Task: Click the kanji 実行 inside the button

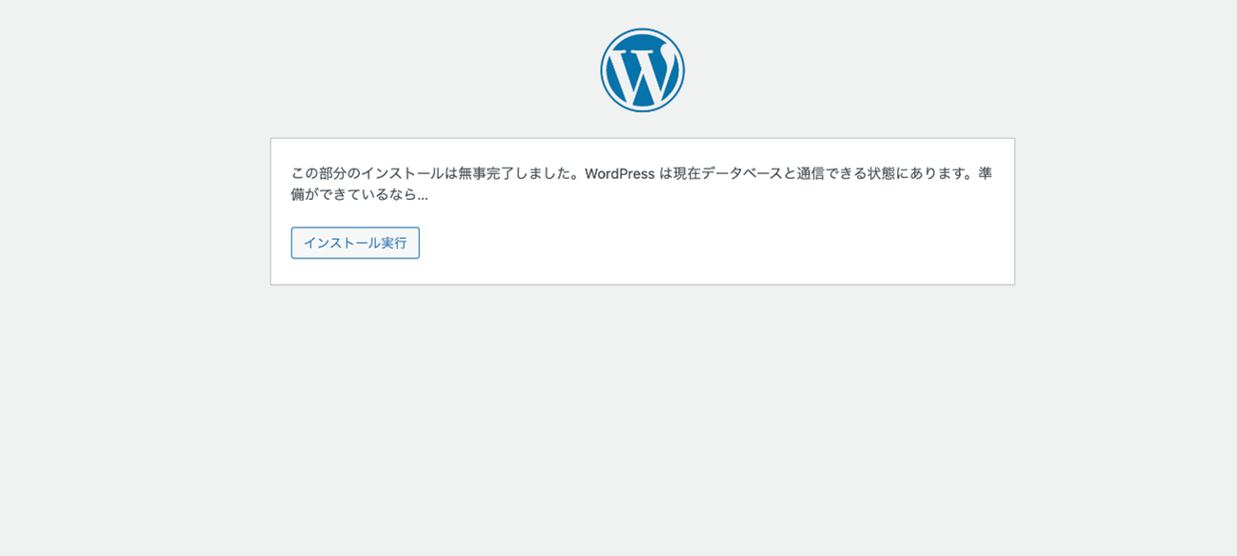Action: coord(394,243)
